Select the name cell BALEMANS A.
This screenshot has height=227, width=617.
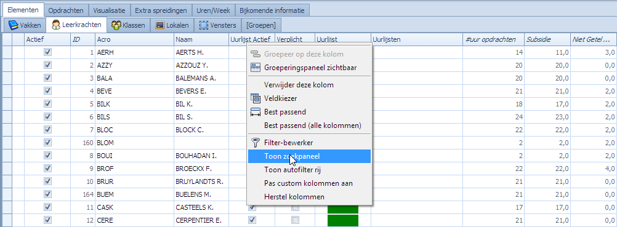[201, 78]
